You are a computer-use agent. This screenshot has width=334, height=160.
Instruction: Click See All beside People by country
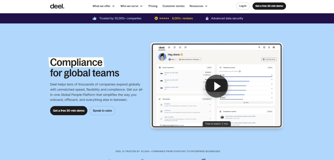coord(270,68)
